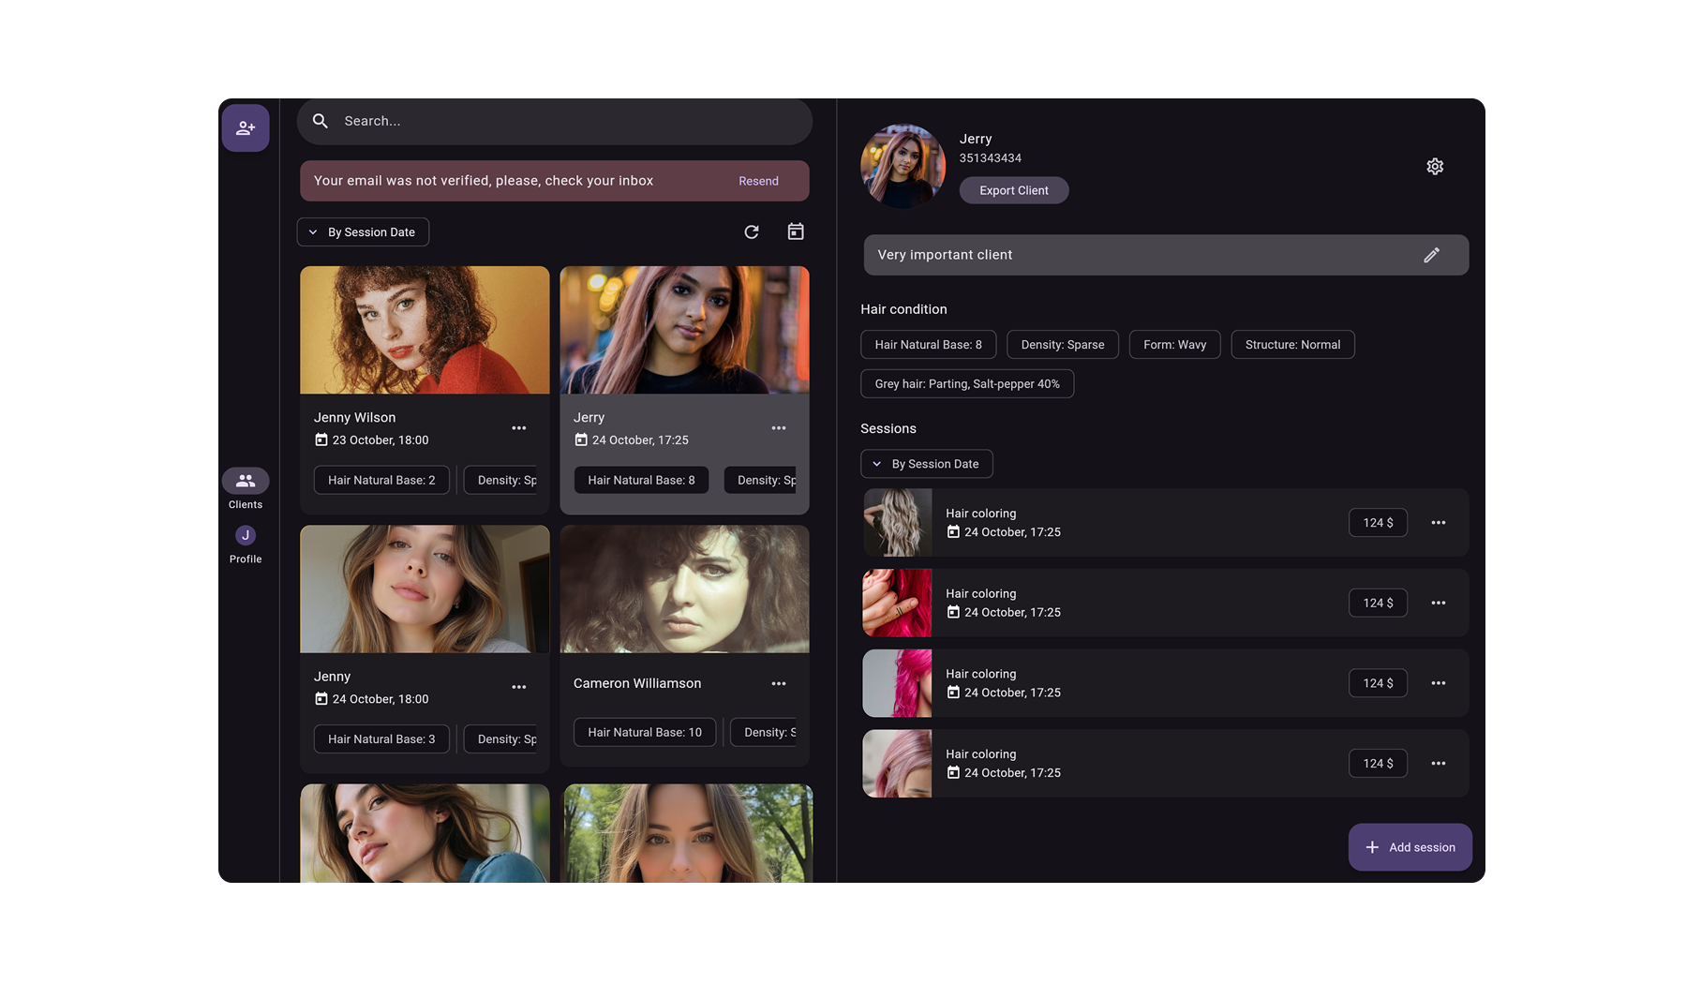The width and height of the screenshot is (1701, 984).
Task: Click the Resend verification link
Action: click(758, 181)
